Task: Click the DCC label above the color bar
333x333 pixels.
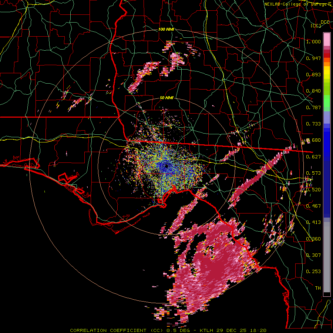Action: pos(325,22)
